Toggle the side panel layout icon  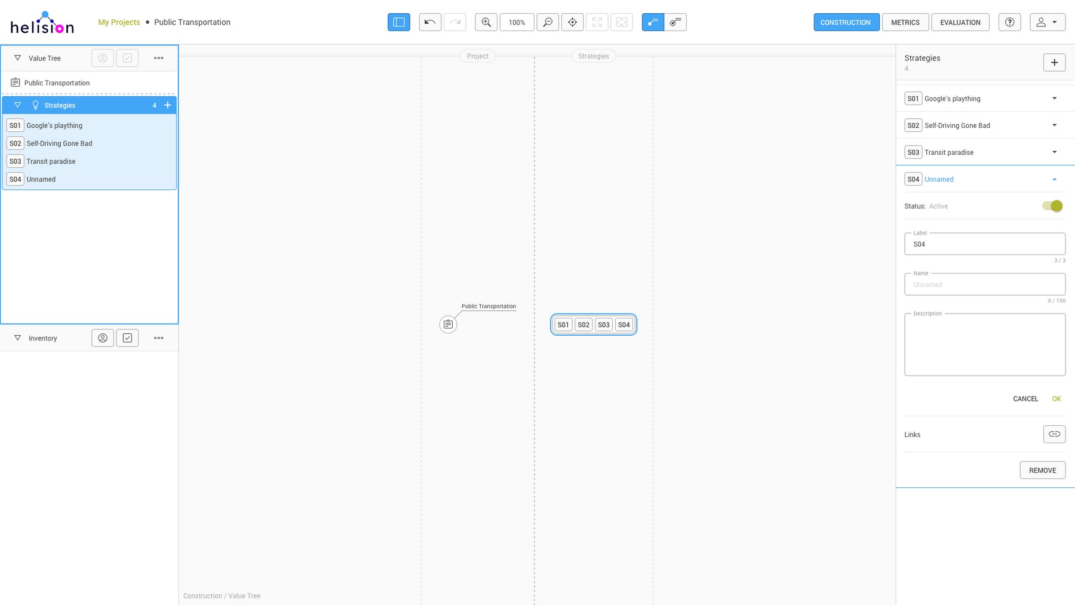point(398,22)
